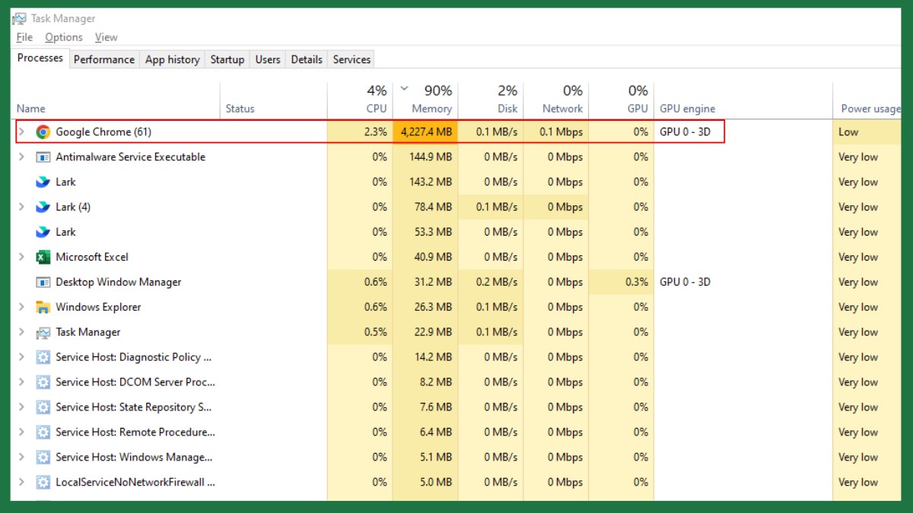Sort processes by the CPU column header

pyautogui.click(x=376, y=109)
